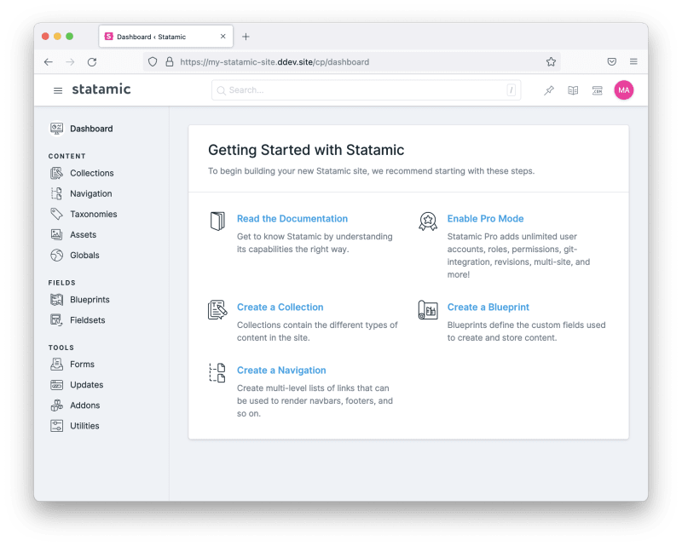Viewport: 682px width, 546px height.
Task: Click the blueprint icon beside Create a Blueprint
Action: 428,309
